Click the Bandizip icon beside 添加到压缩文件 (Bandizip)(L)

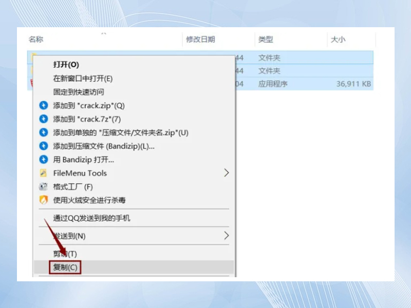[x=43, y=146]
